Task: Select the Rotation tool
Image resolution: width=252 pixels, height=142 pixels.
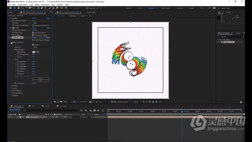Action: tap(27, 8)
